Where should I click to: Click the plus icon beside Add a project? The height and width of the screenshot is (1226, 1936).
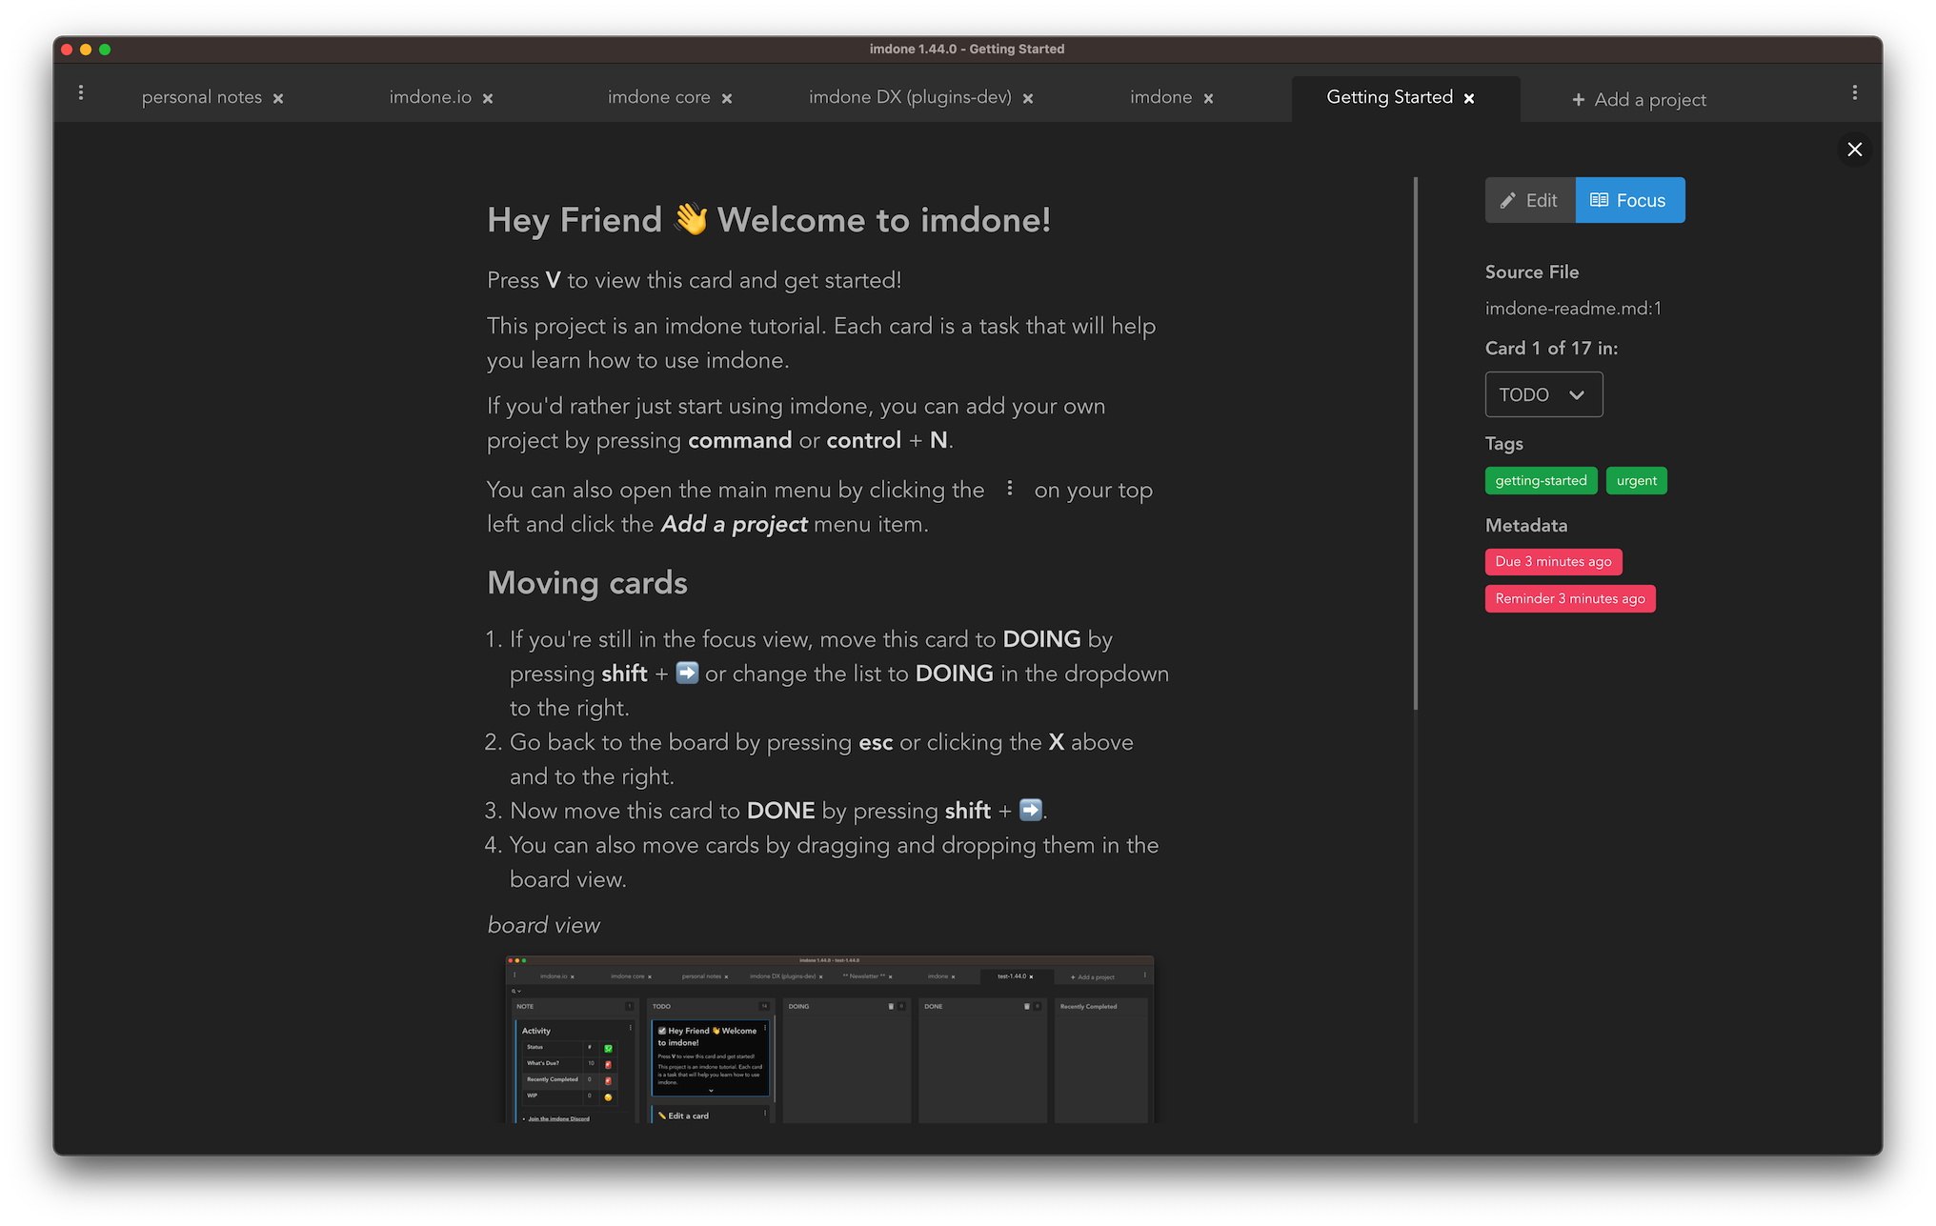coord(1579,99)
